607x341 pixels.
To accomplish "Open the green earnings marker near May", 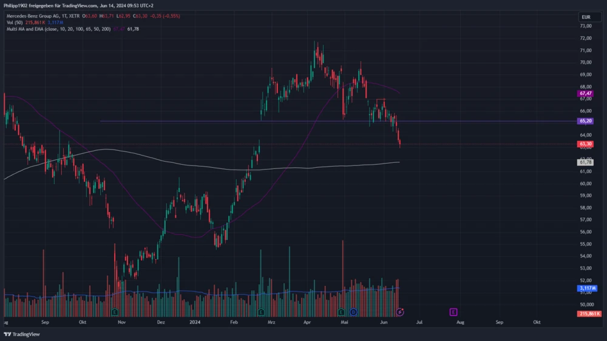I will (x=341, y=312).
